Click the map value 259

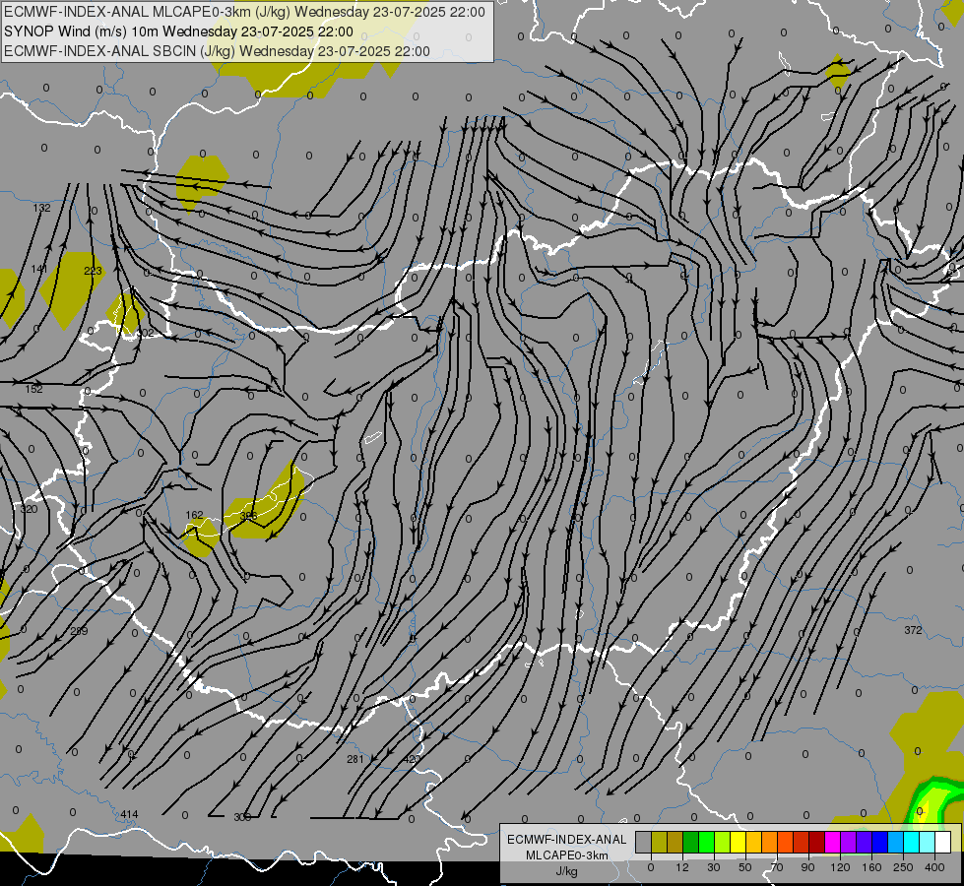79,631
